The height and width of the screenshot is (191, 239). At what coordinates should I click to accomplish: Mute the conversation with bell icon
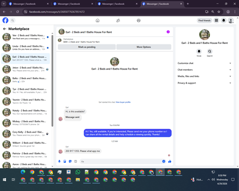pyautogui.click(x=199, y=52)
